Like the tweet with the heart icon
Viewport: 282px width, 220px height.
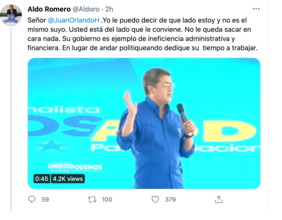[x=155, y=199]
